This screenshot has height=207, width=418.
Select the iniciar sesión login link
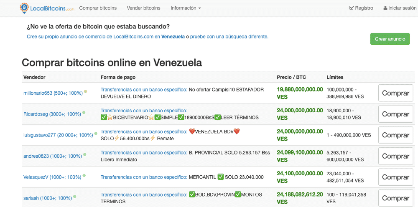[400, 8]
